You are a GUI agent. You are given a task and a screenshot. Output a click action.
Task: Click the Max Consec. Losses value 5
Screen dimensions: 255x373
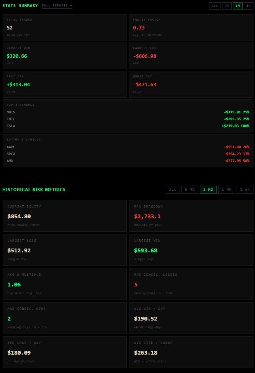[x=136, y=285]
